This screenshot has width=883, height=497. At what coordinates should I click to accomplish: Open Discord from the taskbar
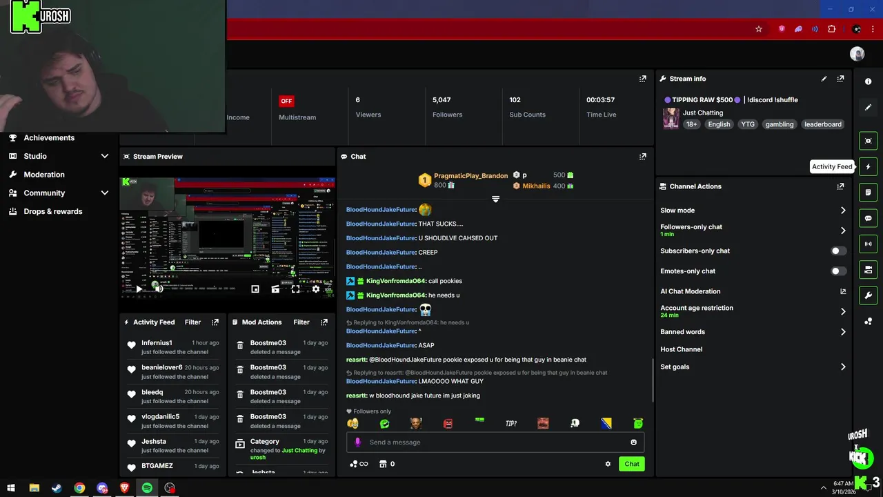102,488
